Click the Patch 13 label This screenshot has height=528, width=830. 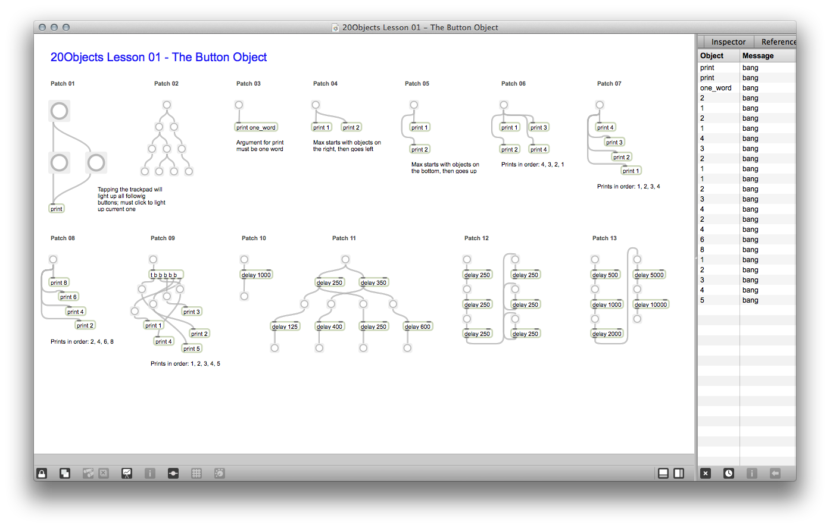(x=604, y=238)
